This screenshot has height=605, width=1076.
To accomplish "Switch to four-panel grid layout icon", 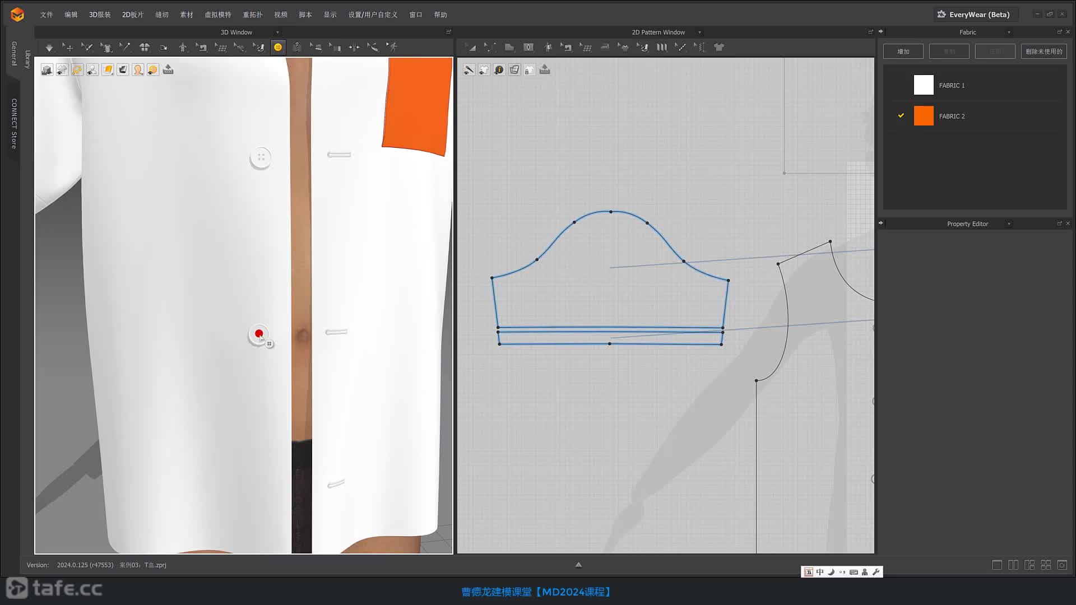I will tap(1046, 565).
